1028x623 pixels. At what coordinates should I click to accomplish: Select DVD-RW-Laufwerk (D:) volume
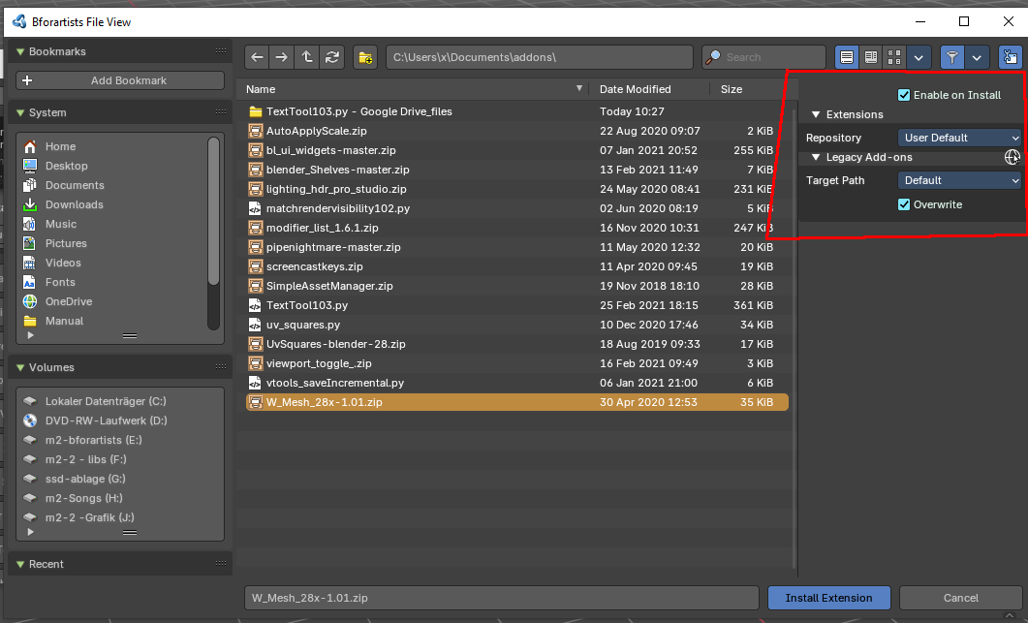(x=106, y=421)
